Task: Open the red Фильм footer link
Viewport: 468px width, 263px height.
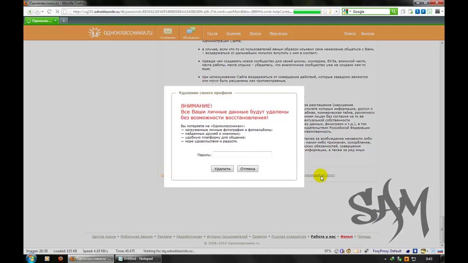Action: 346,236
